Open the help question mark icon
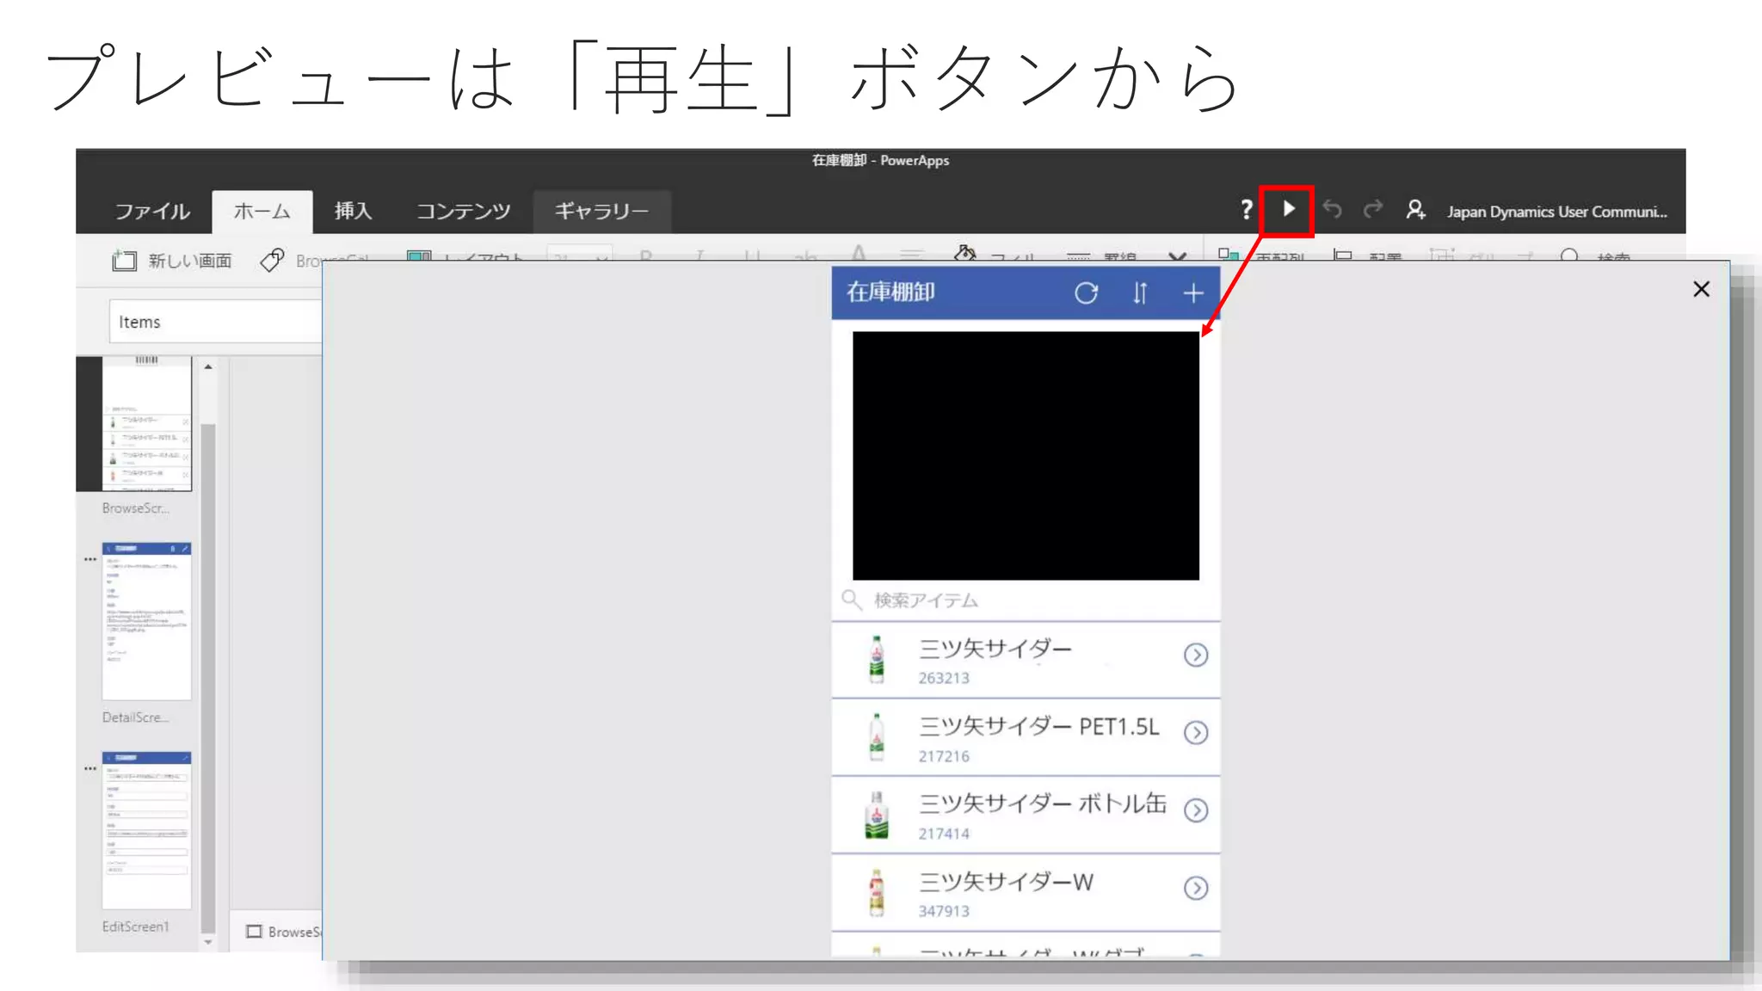The width and height of the screenshot is (1762, 991). click(x=1246, y=209)
